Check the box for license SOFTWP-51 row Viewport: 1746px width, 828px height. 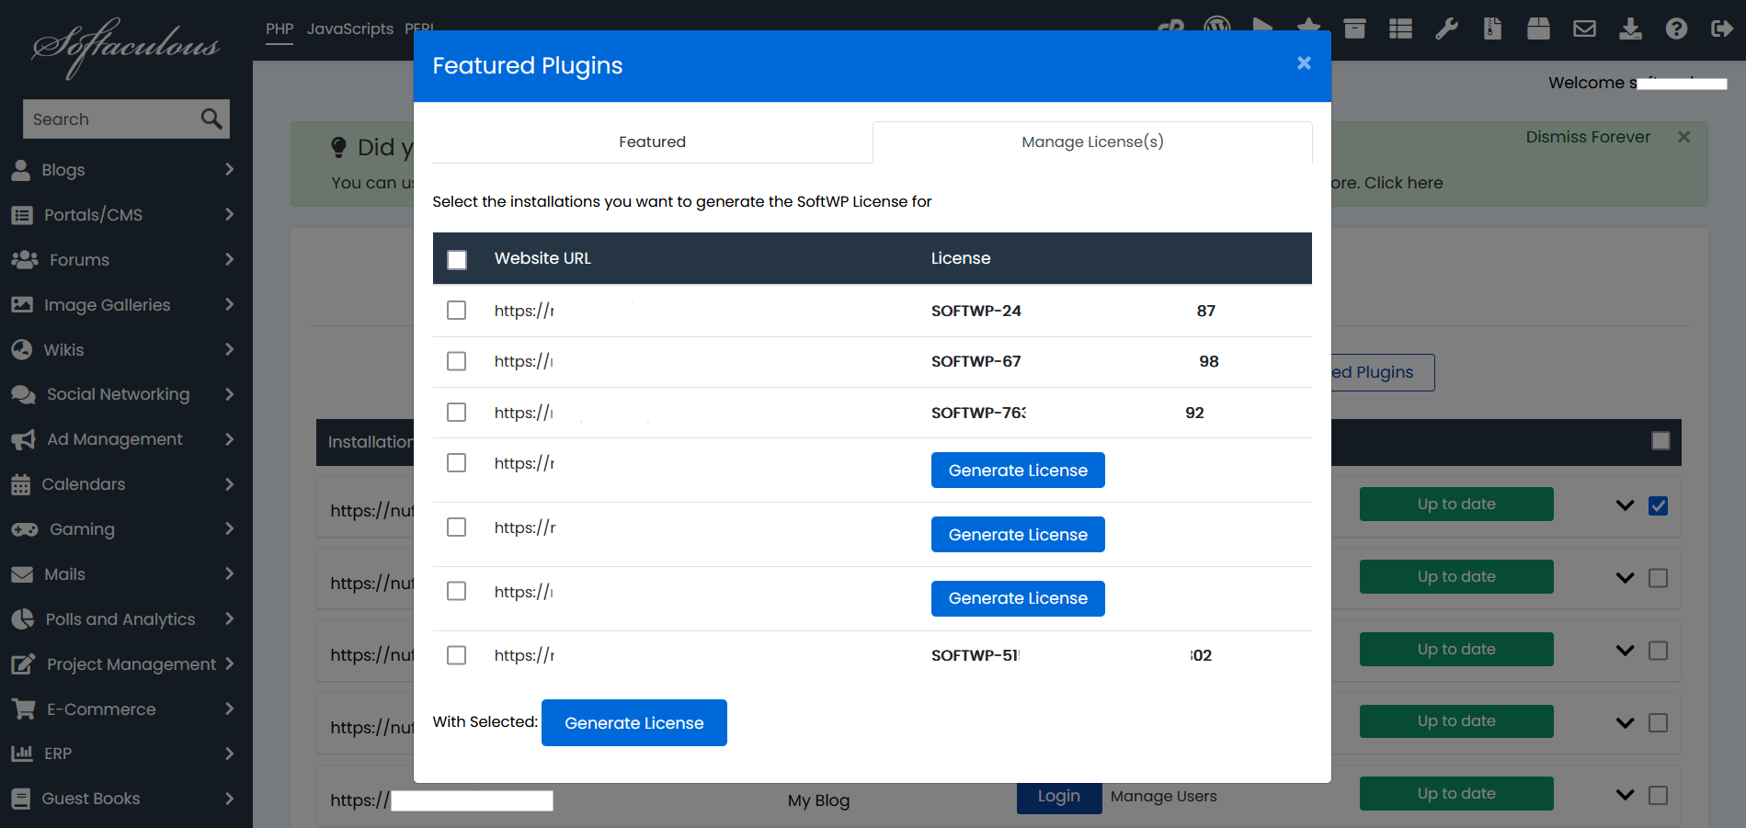(457, 655)
